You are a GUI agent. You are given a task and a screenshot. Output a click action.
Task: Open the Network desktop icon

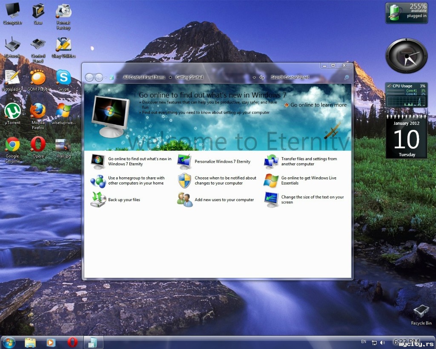pos(12,47)
